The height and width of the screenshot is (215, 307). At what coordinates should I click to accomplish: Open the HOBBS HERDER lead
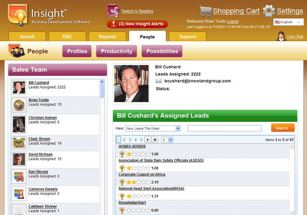point(132,146)
